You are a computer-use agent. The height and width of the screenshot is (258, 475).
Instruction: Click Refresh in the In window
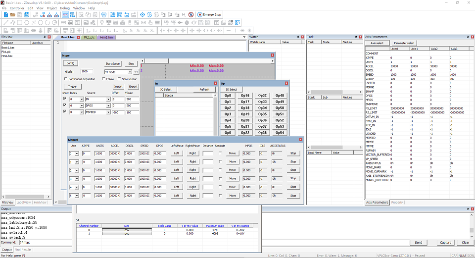point(204,90)
